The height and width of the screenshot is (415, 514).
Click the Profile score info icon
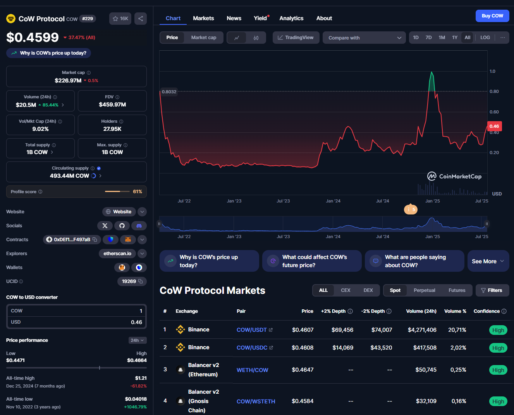(40, 192)
